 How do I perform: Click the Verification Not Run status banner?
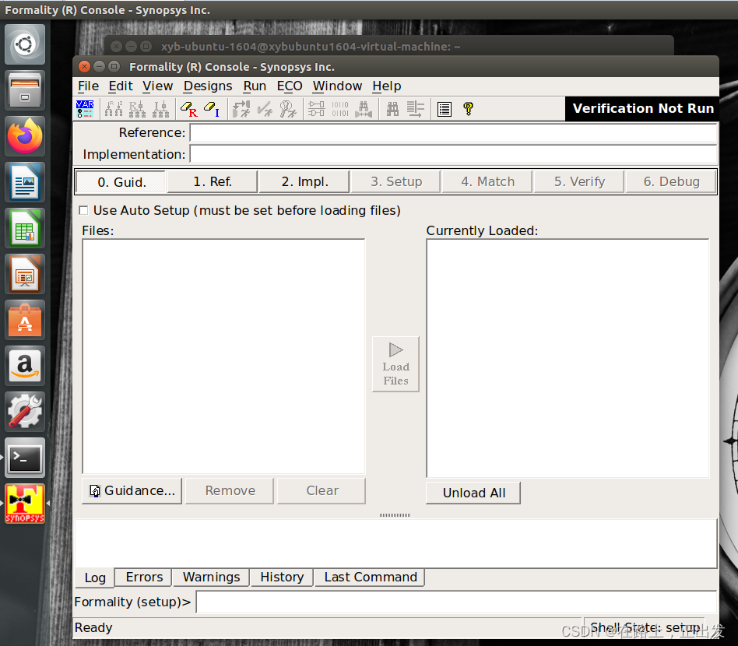pyautogui.click(x=642, y=109)
